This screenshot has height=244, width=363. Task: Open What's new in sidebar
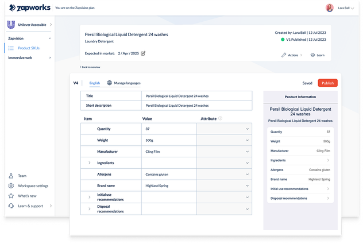(27, 196)
